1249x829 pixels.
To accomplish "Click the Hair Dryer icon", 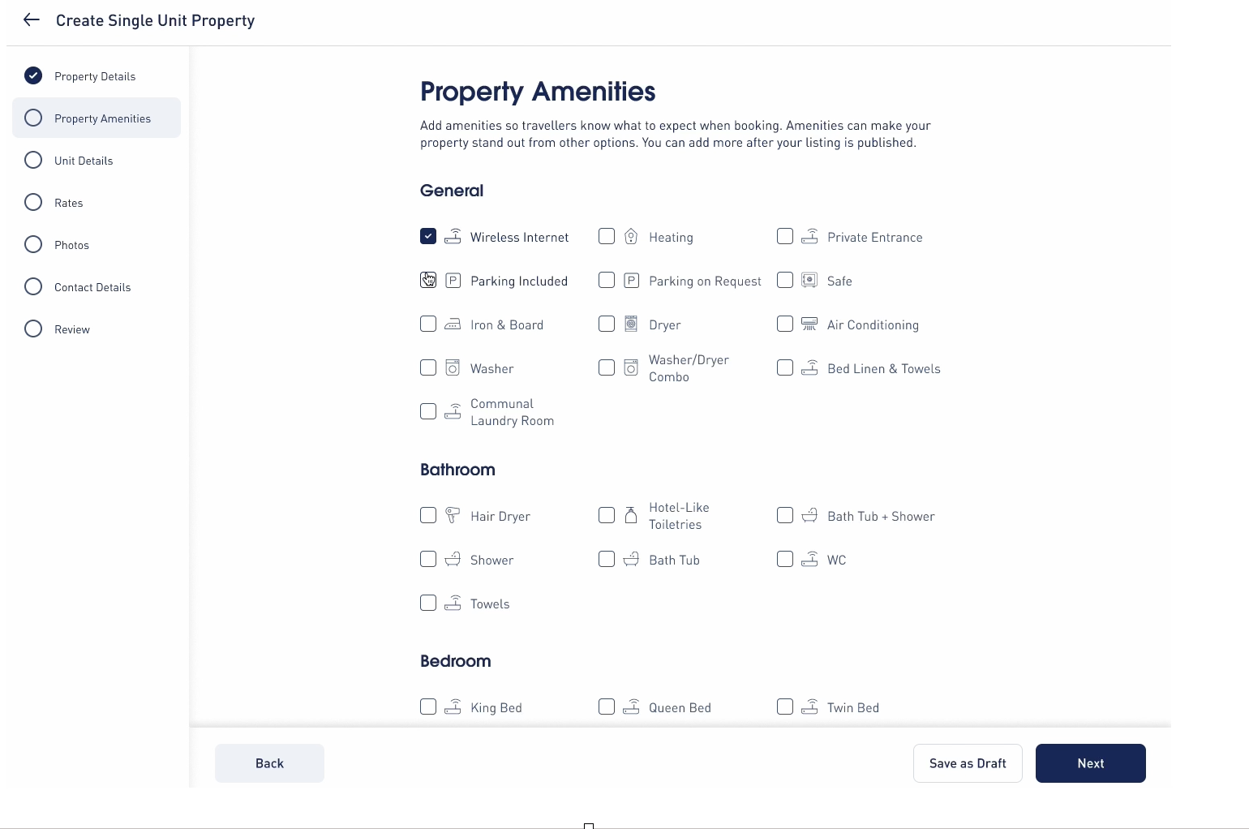I will tap(453, 515).
